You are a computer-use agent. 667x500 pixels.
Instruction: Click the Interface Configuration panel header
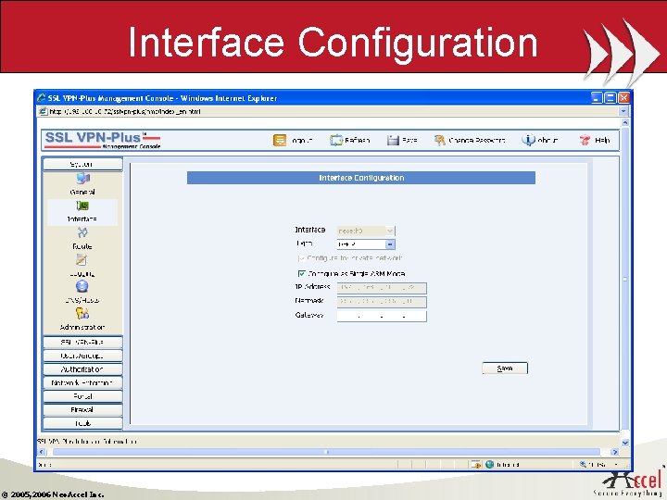click(x=361, y=178)
